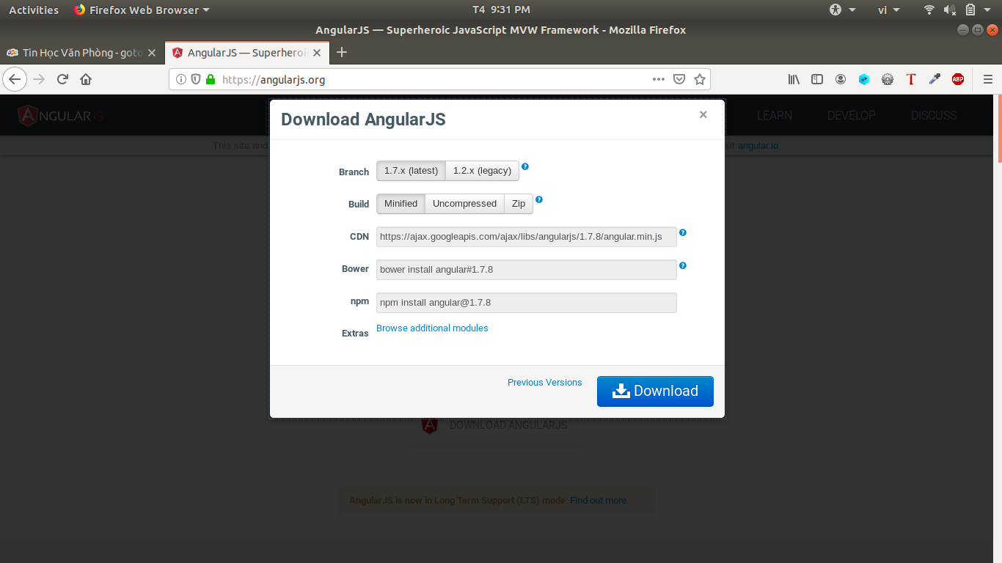The width and height of the screenshot is (1002, 563).
Task: Open the Previous Versions link
Action: pyautogui.click(x=544, y=383)
